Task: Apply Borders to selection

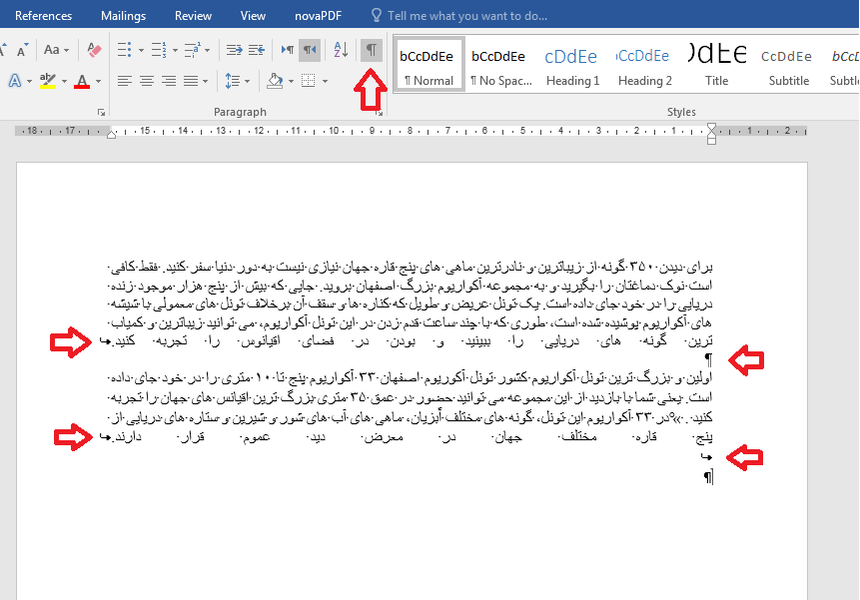Action: [x=309, y=81]
